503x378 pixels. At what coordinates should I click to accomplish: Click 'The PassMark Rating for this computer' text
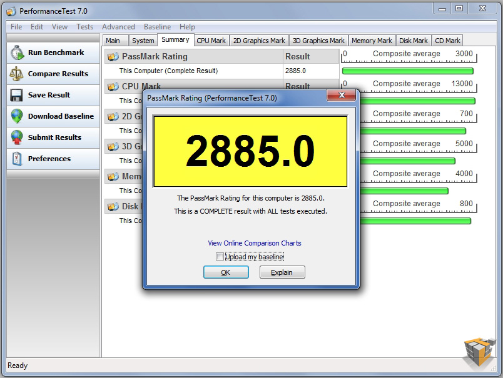coord(251,198)
